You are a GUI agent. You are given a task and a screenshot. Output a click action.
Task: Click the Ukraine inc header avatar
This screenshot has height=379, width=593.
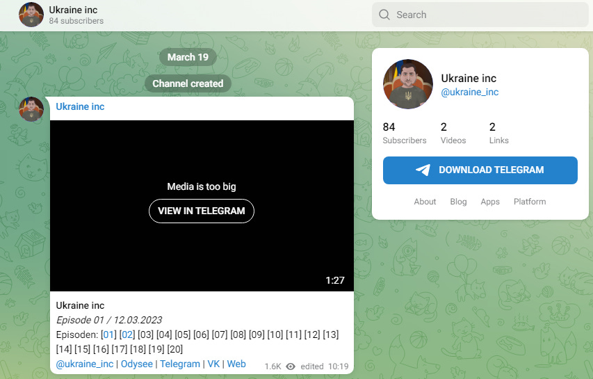(x=31, y=15)
